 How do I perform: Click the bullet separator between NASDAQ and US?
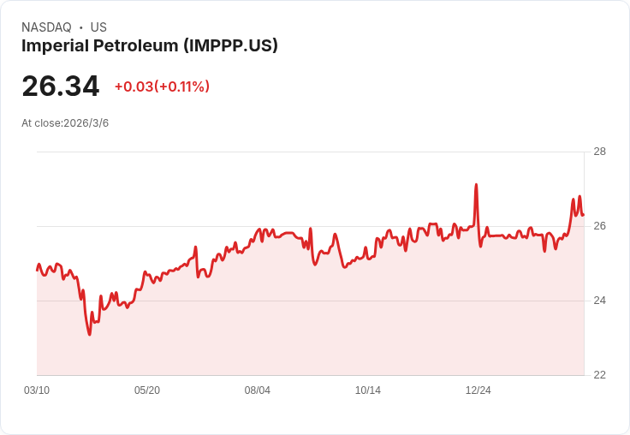click(x=81, y=27)
